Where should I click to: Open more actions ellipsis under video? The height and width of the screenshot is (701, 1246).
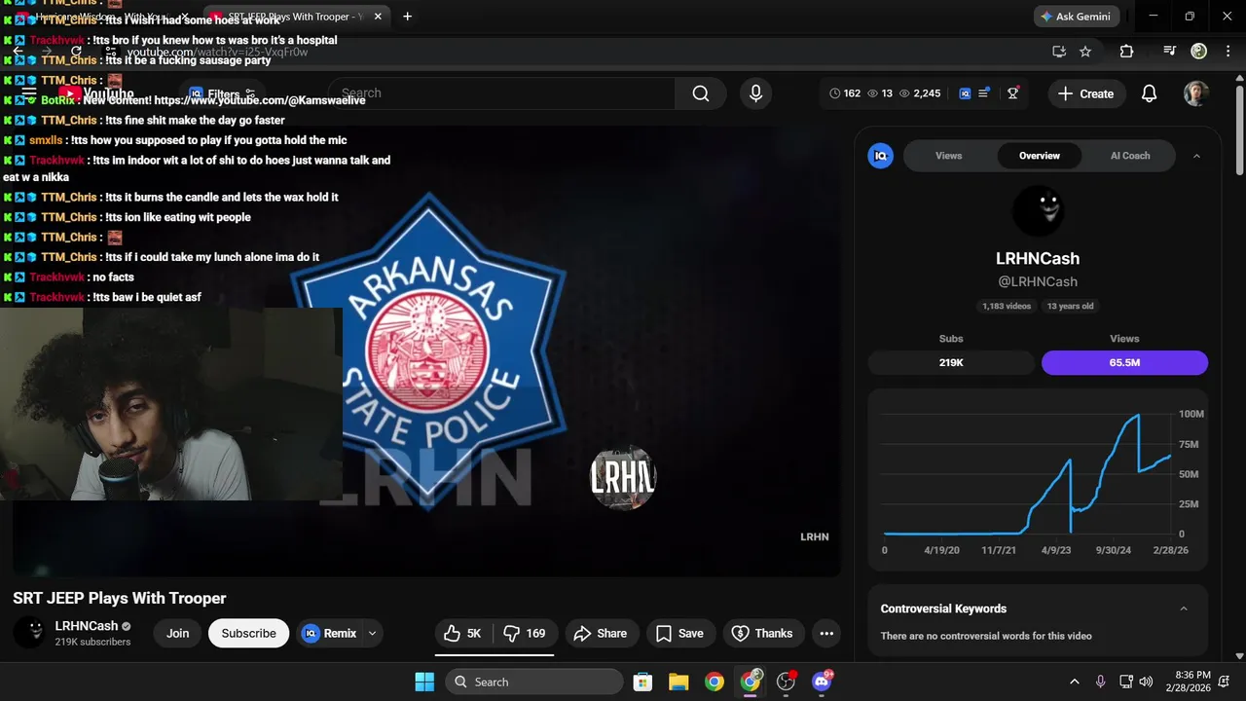826,633
